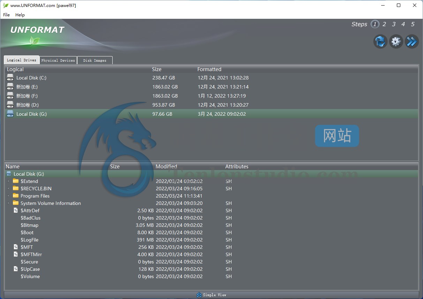
Task: Sort drives by Logical column header
Action: (x=15, y=69)
